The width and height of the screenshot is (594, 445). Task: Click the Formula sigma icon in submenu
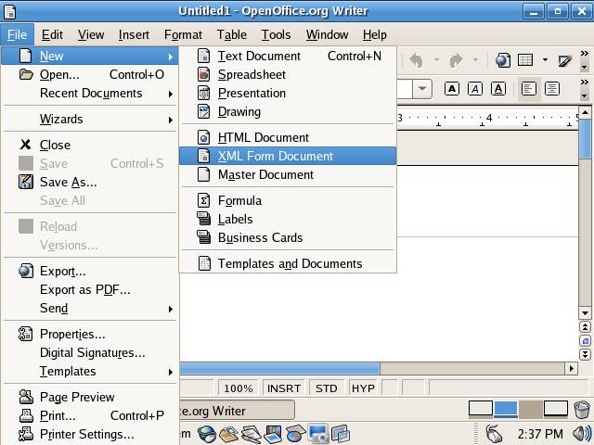click(x=204, y=200)
